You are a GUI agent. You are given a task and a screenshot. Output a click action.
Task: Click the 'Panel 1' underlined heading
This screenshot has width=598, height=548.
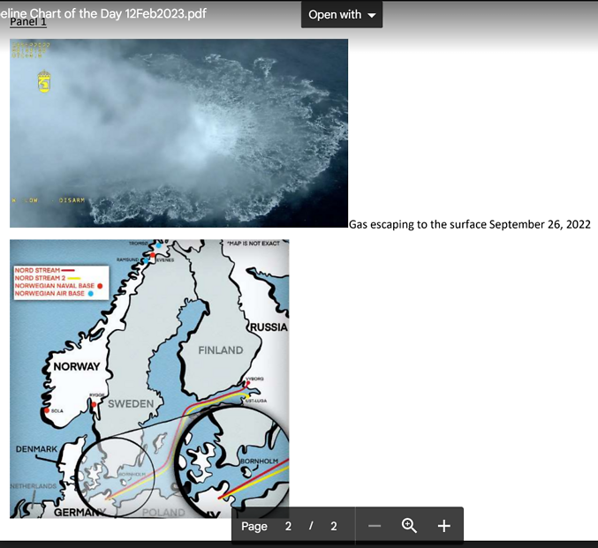click(28, 22)
